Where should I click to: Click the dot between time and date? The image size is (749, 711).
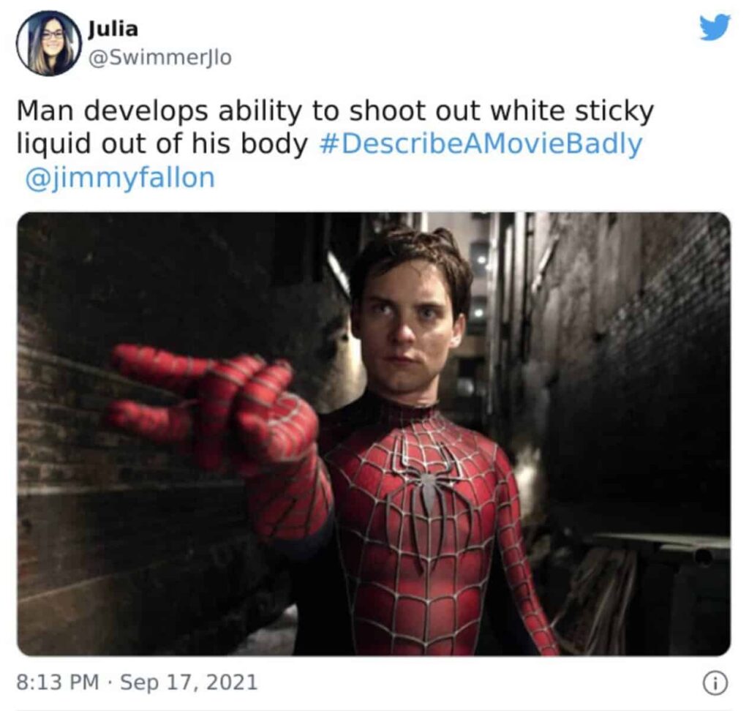click(110, 682)
